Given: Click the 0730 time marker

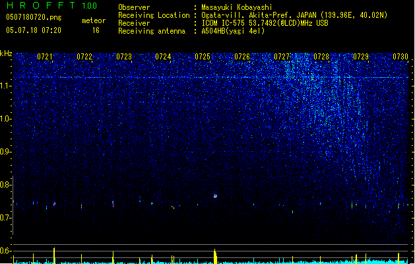Looking at the screenshot, I should [x=400, y=57].
